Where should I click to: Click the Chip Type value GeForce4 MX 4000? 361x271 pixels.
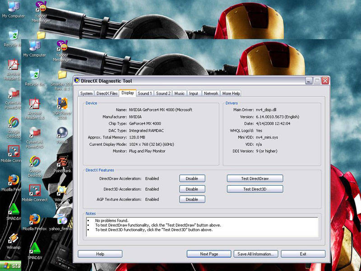(x=145, y=123)
